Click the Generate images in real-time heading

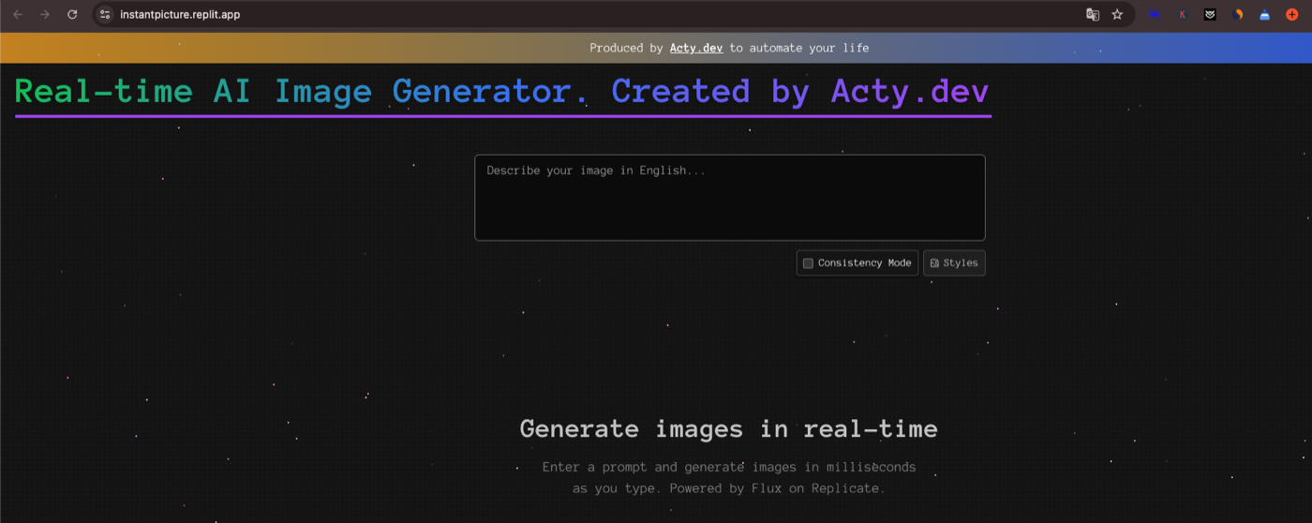point(729,429)
